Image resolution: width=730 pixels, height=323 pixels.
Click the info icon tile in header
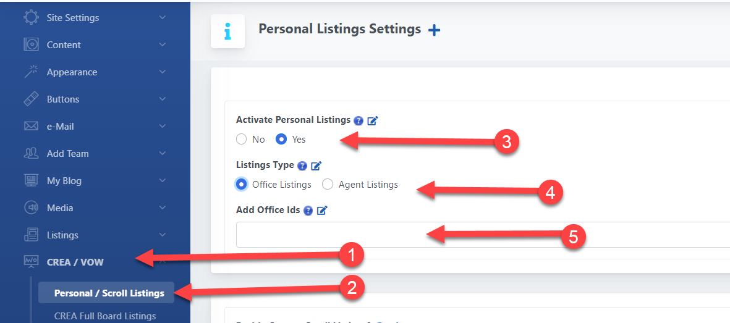coord(227,31)
